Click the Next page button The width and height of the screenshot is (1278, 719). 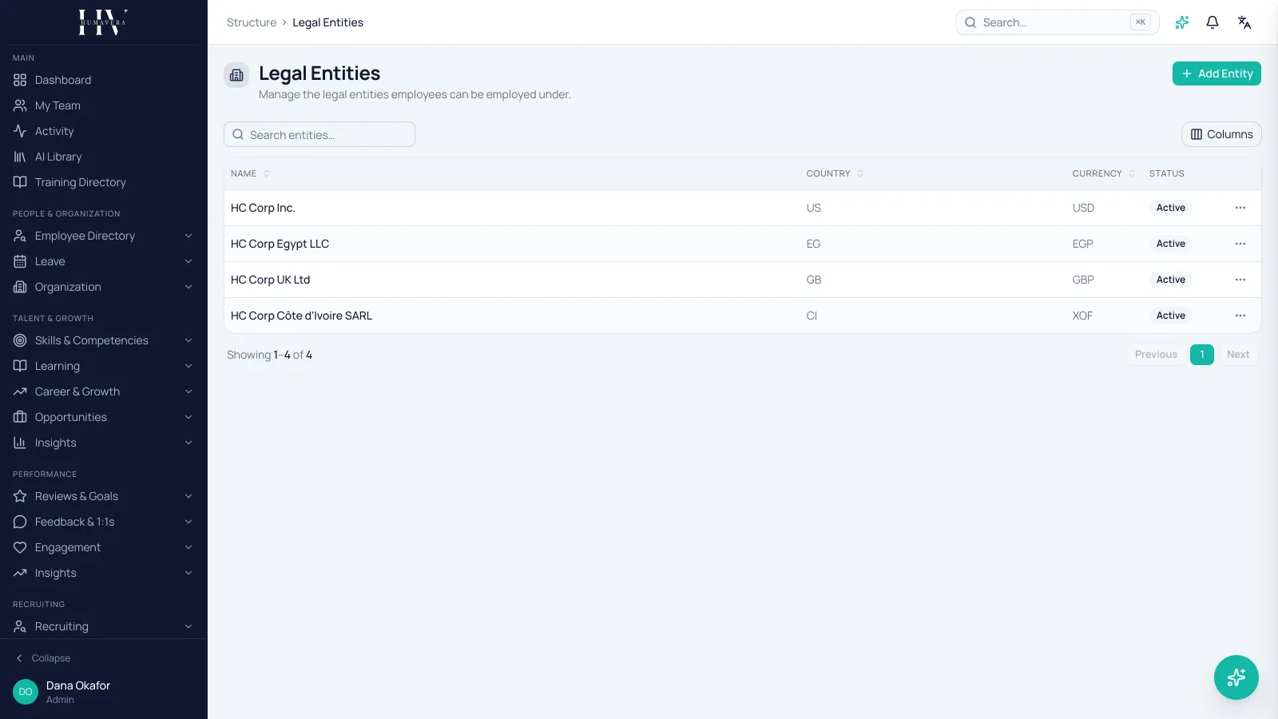click(1238, 355)
